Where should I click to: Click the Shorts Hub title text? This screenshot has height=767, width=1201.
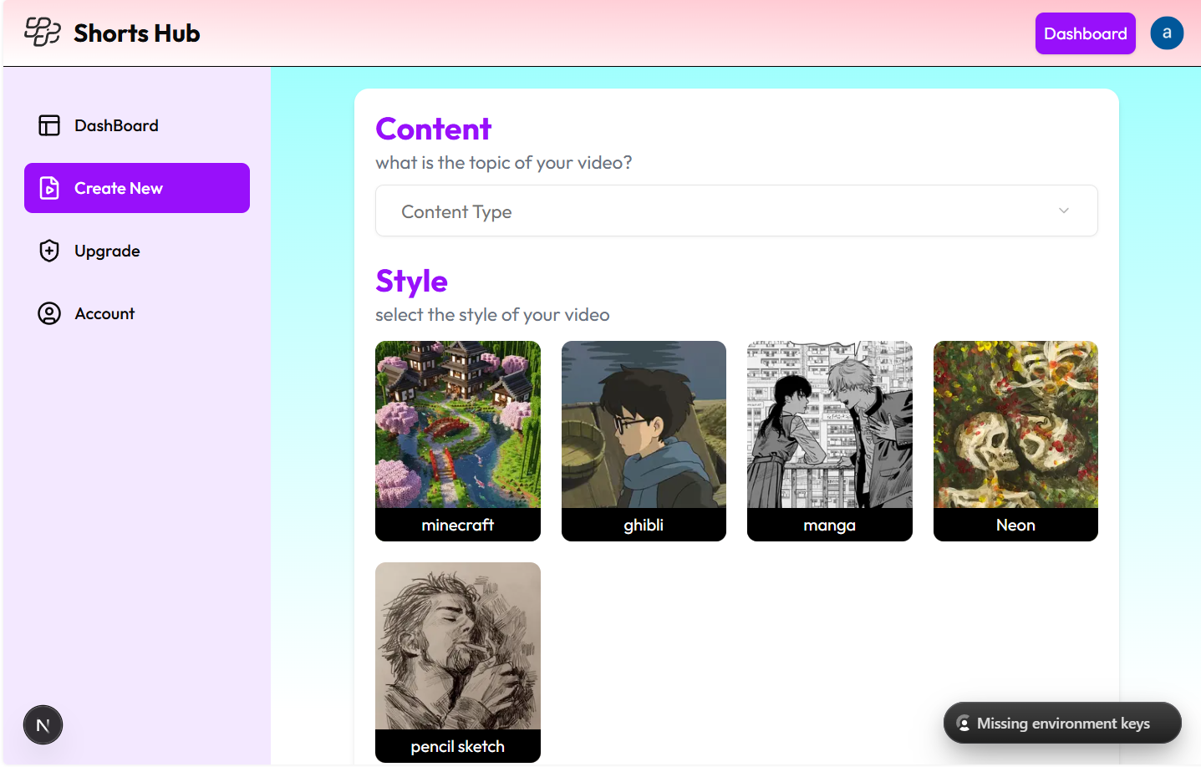tap(137, 33)
